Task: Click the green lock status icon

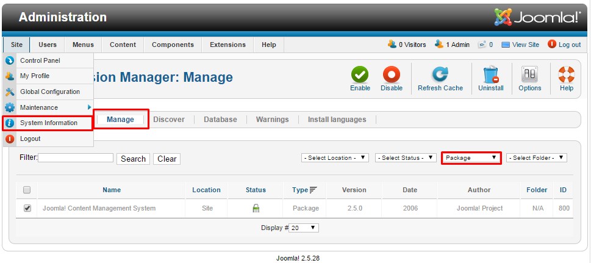Action: [256, 208]
